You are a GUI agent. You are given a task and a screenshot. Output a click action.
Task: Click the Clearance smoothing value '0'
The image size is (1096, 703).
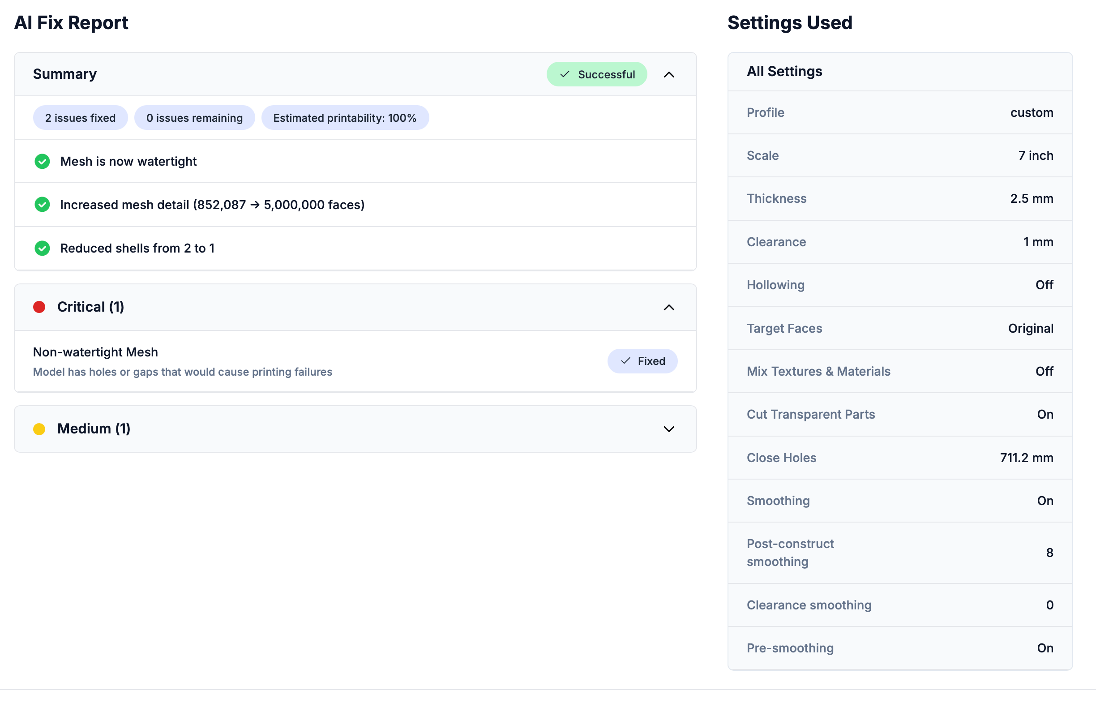pyautogui.click(x=1049, y=605)
